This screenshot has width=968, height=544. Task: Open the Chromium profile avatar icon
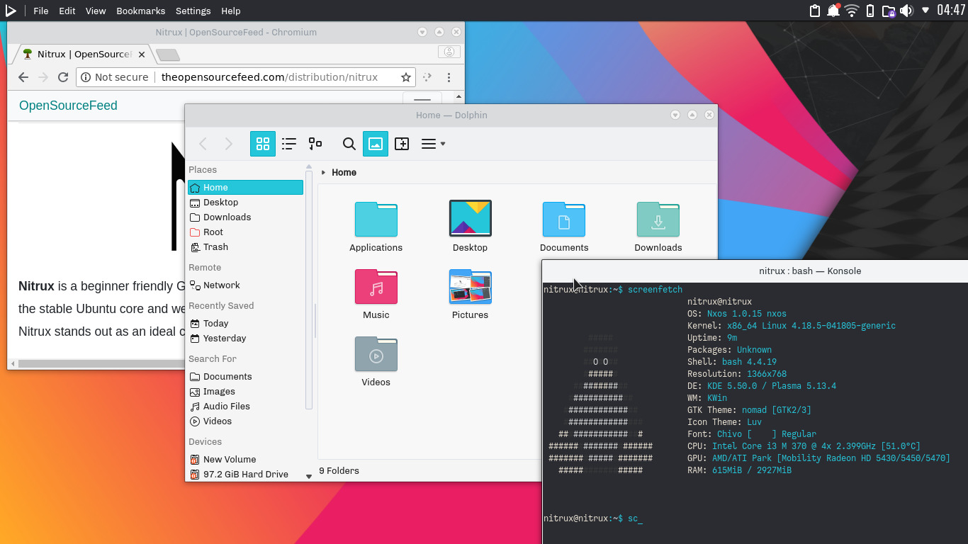pyautogui.click(x=449, y=52)
